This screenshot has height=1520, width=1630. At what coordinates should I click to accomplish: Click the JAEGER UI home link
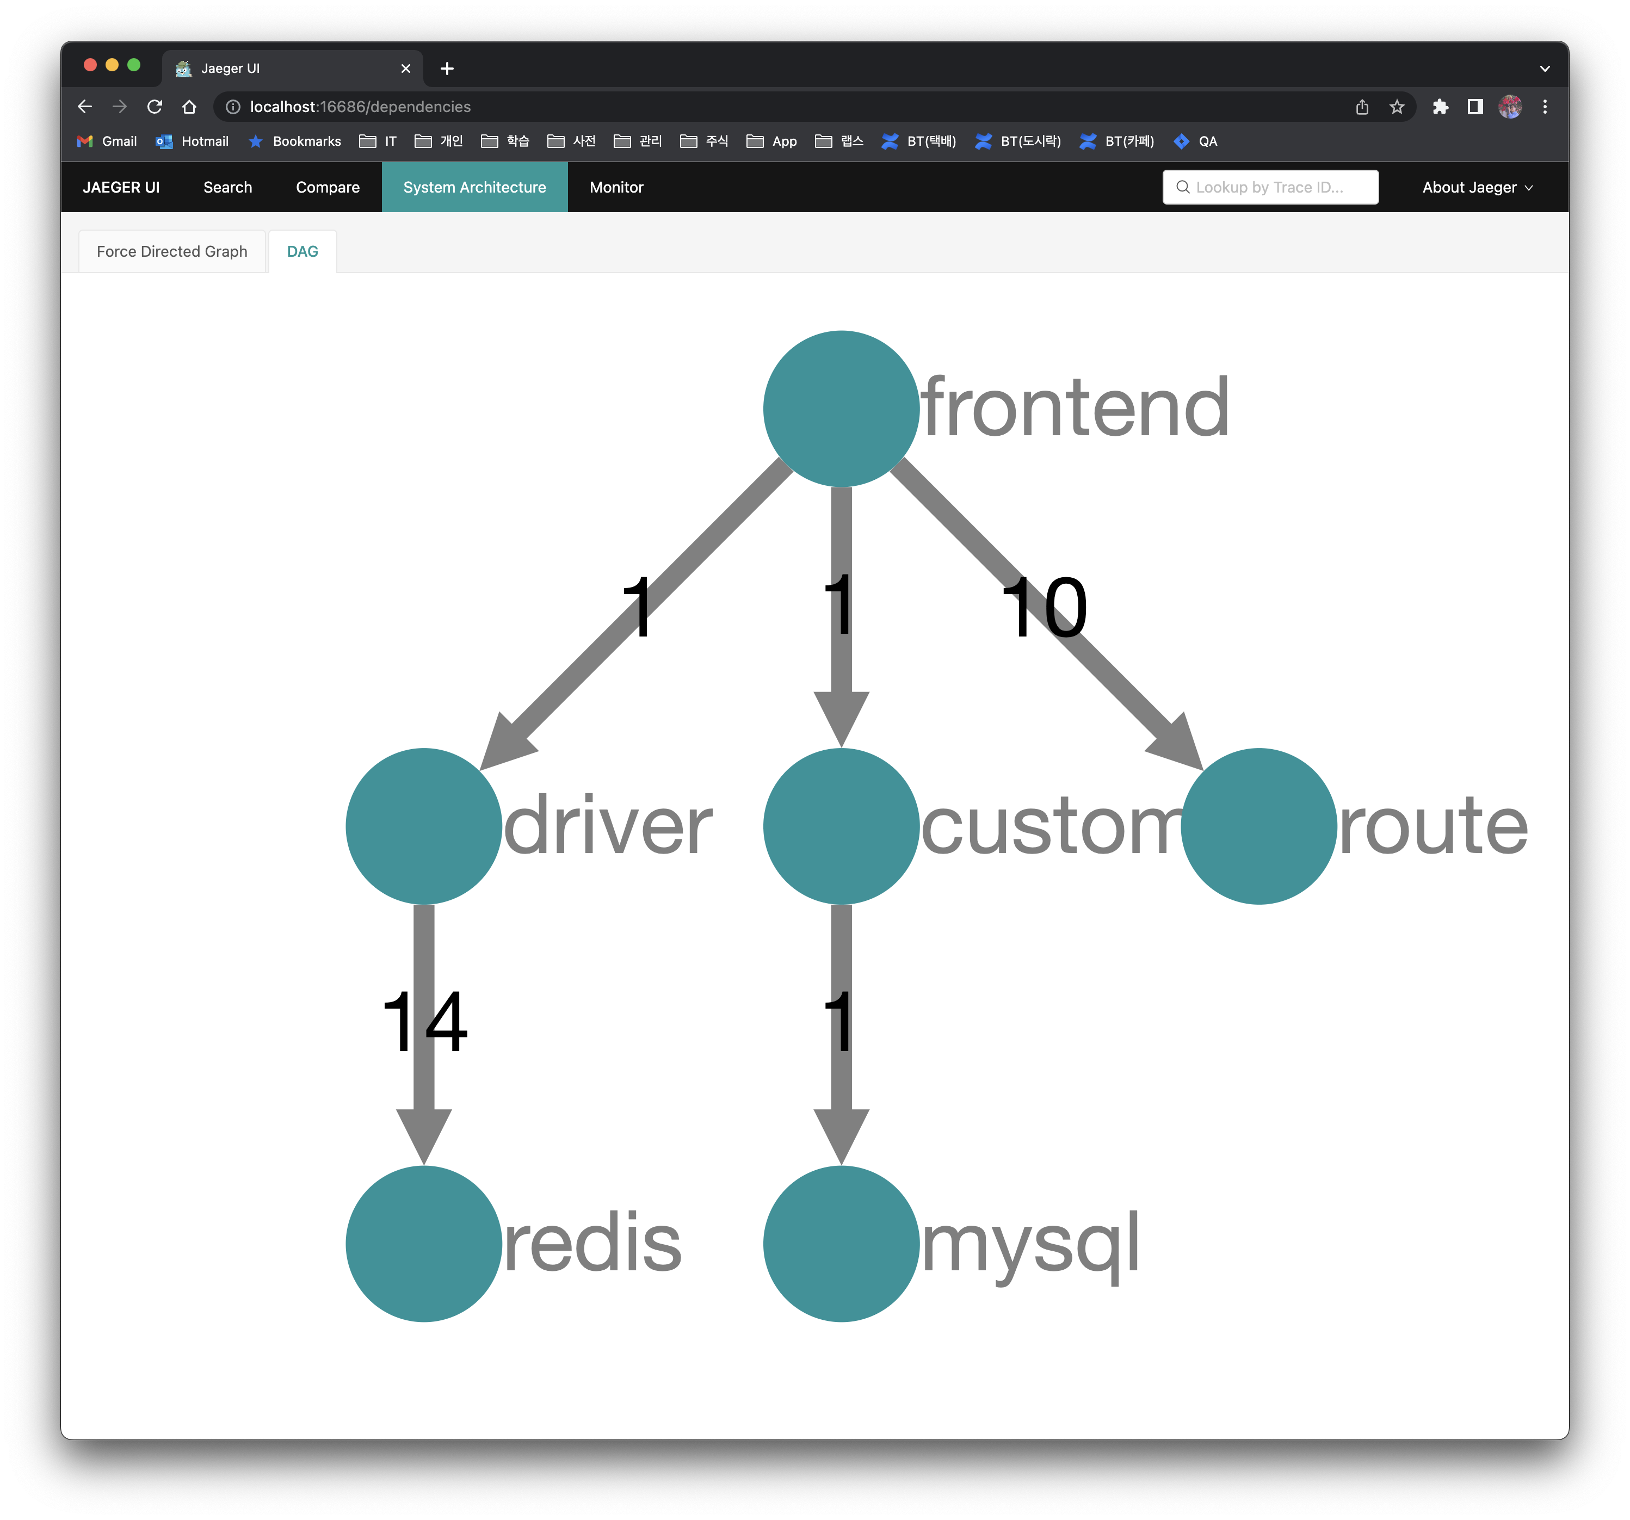pos(121,187)
